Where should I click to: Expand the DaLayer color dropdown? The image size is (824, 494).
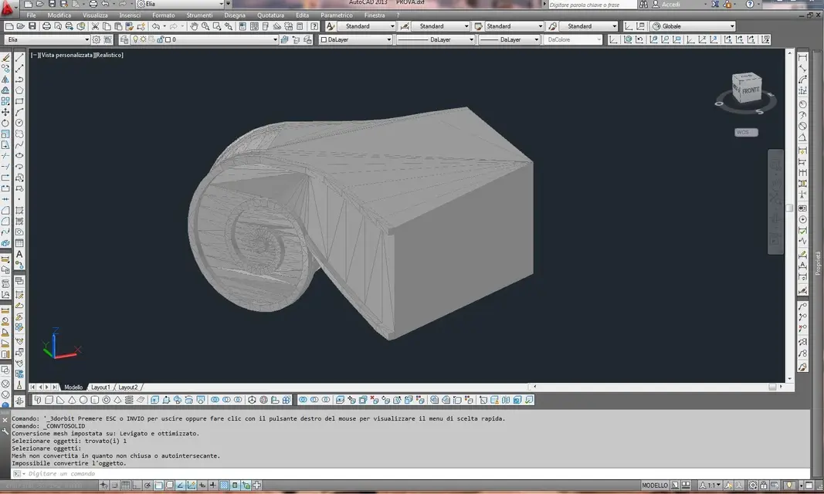click(x=356, y=39)
